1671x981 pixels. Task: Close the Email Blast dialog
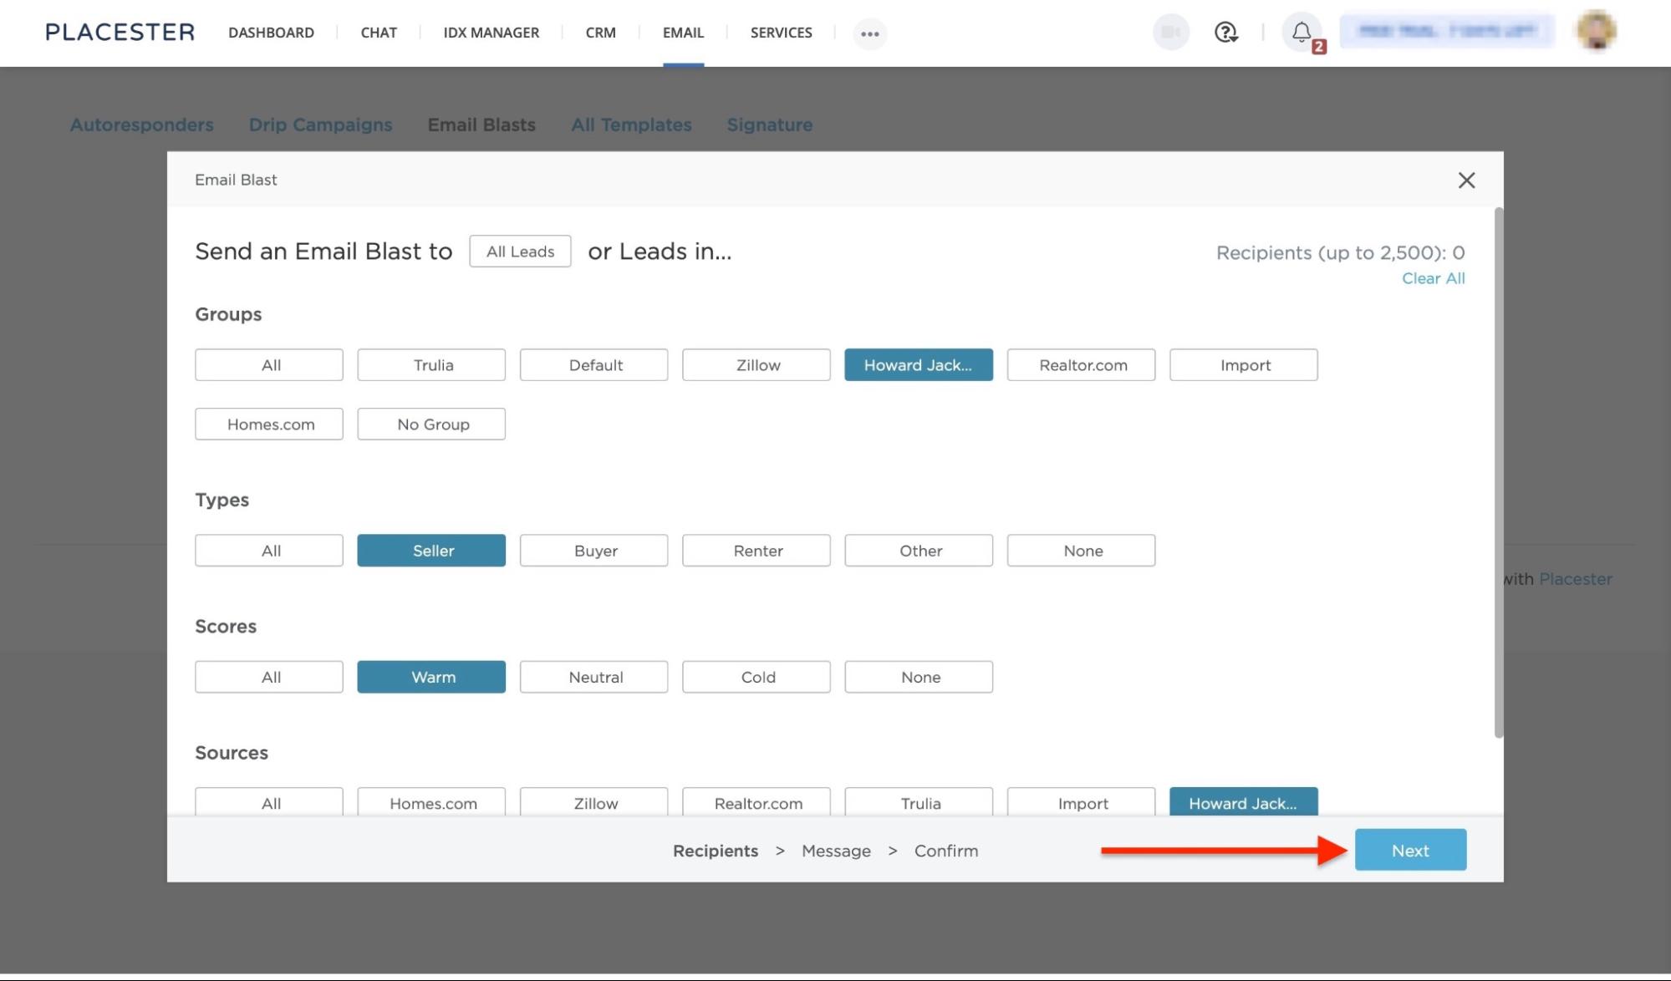(1465, 180)
